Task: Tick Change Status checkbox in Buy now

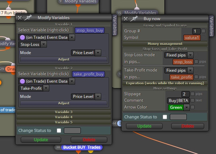Action: (165, 117)
